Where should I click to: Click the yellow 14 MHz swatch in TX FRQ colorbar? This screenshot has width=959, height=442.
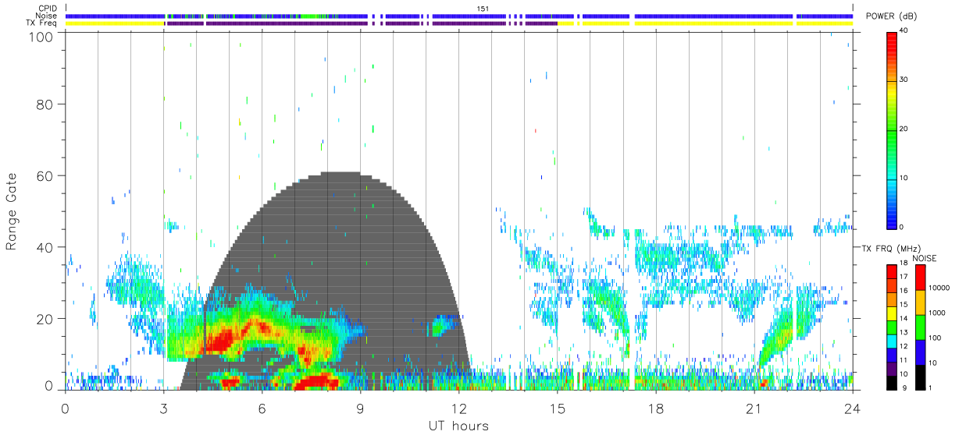[891, 313]
